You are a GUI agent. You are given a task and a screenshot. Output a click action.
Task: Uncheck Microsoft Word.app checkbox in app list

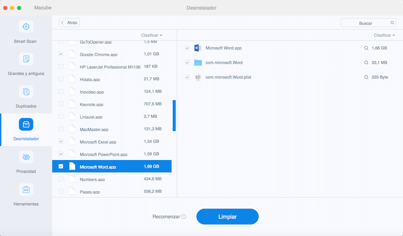tap(61, 166)
